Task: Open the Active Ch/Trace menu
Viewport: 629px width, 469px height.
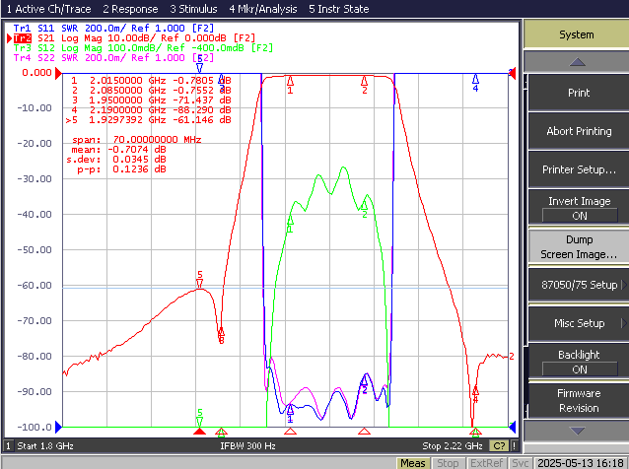Action: point(49,9)
